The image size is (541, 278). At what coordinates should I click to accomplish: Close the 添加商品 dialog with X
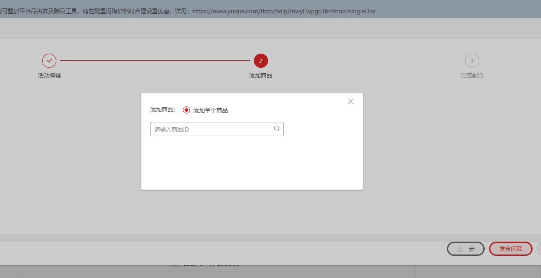[x=351, y=102]
